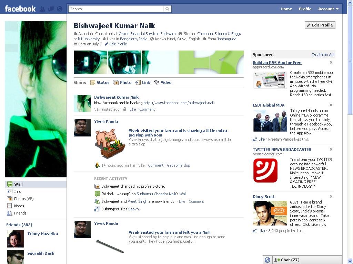Image resolution: width=353 pixels, height=264 pixels.
Task: Open the Saavn page link
Action: 134,209
